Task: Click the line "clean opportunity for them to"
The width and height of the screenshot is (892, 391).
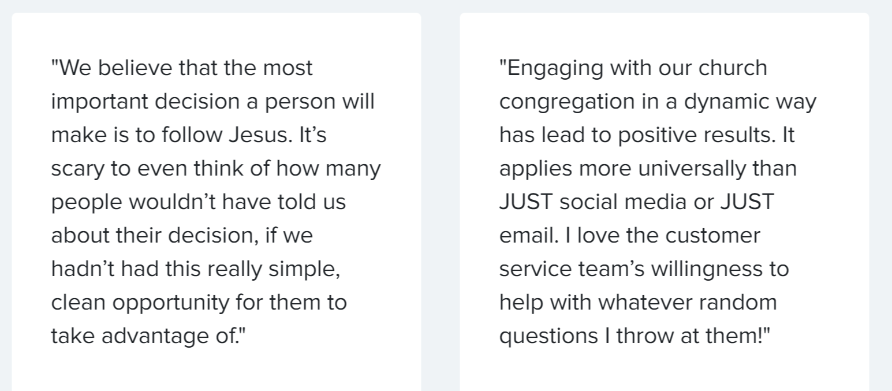Action: [x=199, y=303]
